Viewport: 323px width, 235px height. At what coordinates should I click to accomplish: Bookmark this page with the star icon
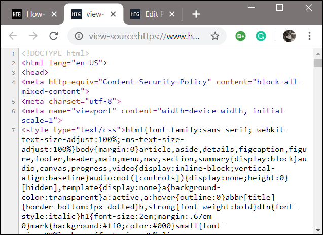(x=215, y=36)
